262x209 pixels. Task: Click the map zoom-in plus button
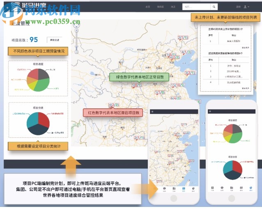coord(76,30)
